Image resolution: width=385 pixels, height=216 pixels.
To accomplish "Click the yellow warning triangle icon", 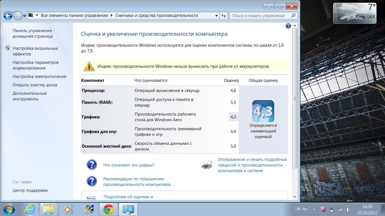I will click(x=89, y=66).
